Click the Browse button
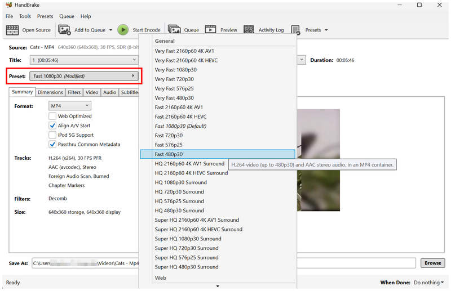 (432, 263)
